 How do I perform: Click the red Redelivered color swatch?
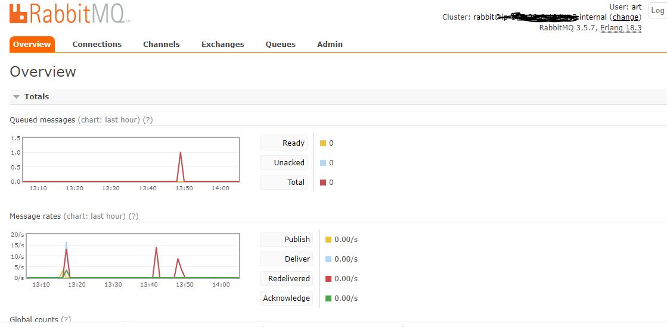tap(328, 279)
